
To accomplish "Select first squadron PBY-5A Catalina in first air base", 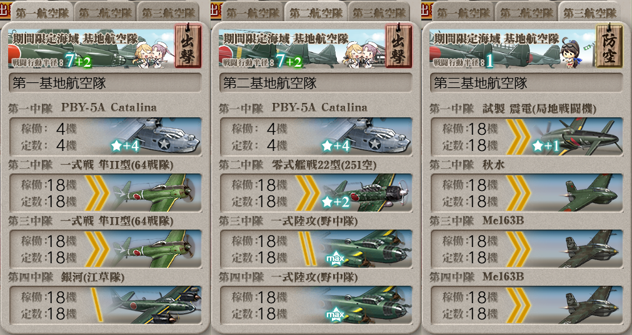I will pyautogui.click(x=105, y=137).
